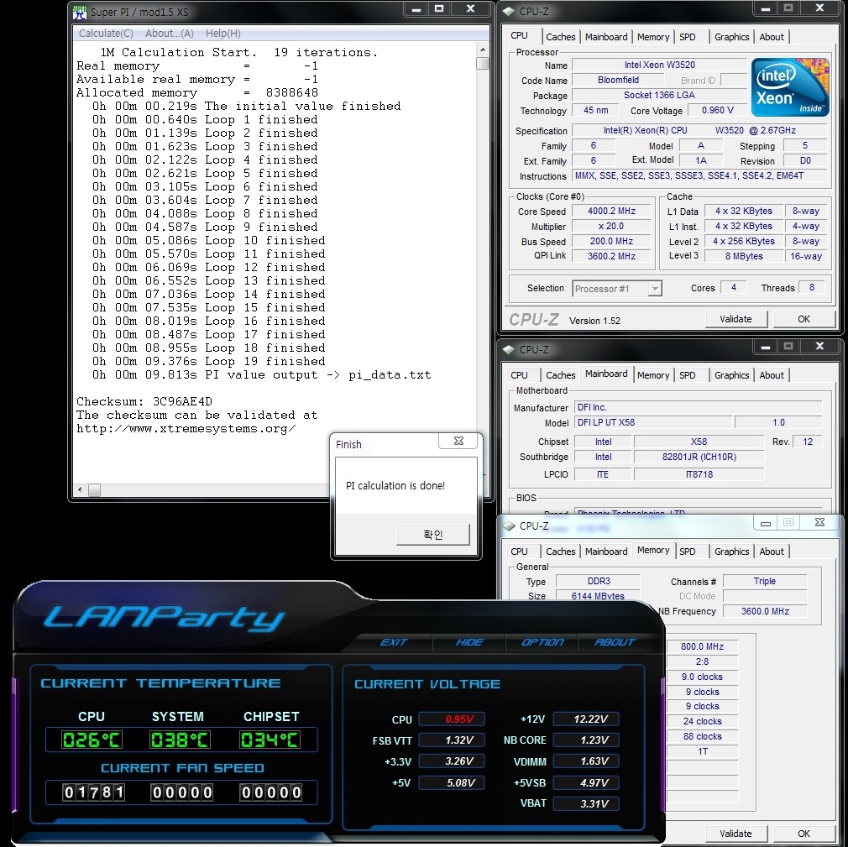Viewport: 848px width, 847px height.
Task: Open the Help(H) menu in Super PI
Action: [222, 34]
